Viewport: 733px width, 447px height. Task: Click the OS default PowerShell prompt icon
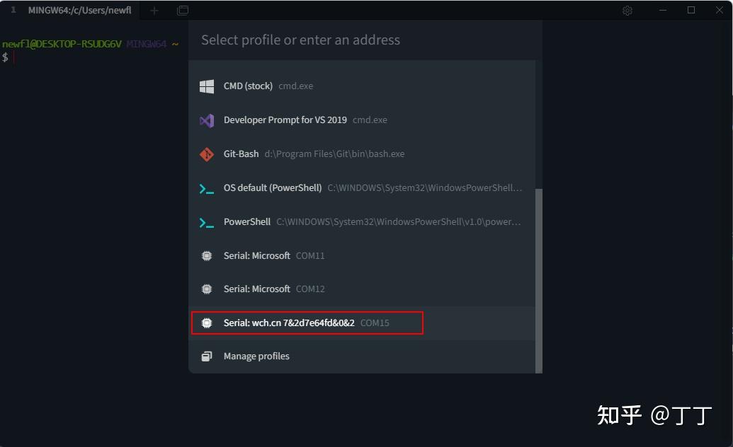207,188
